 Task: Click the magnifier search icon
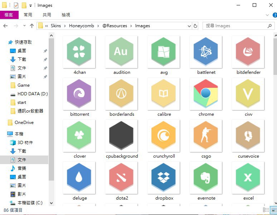tap(269, 26)
